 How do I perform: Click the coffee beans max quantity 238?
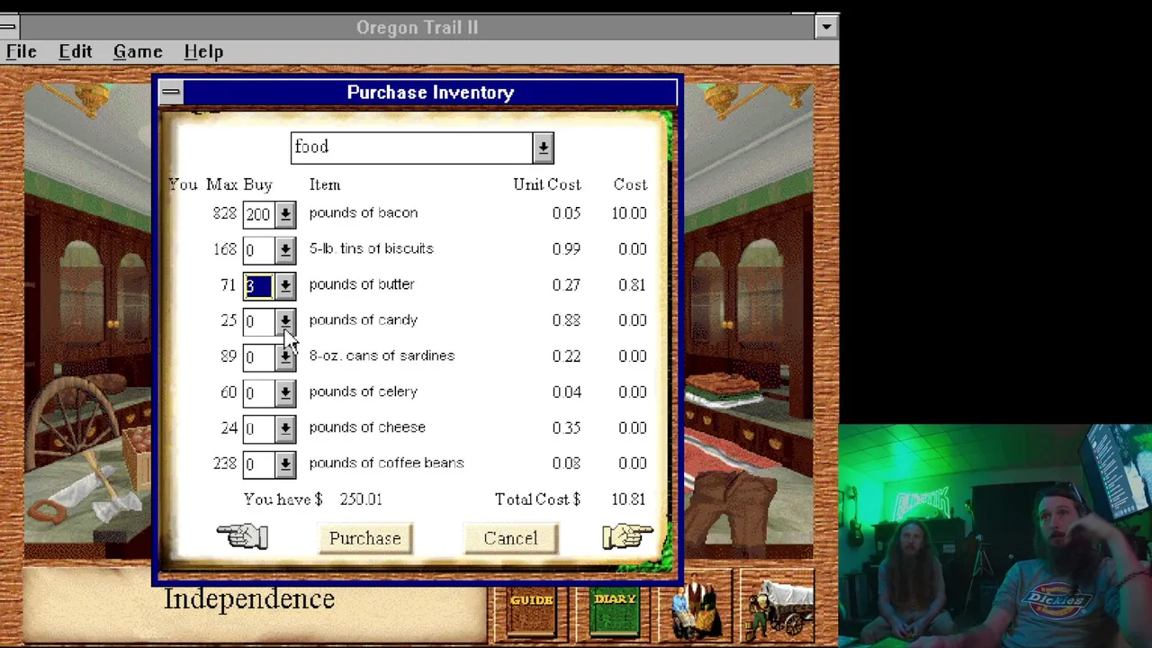224,463
